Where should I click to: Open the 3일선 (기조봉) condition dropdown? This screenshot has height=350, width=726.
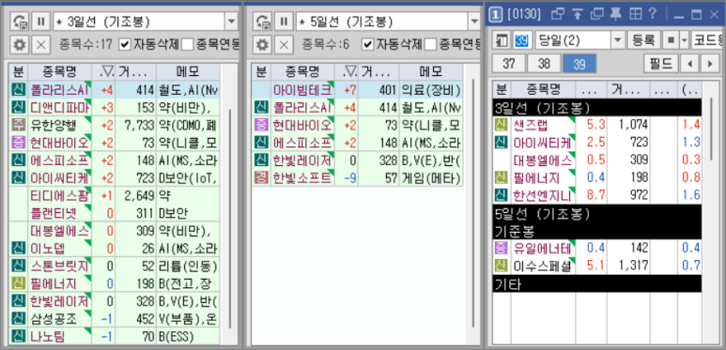coord(231,22)
